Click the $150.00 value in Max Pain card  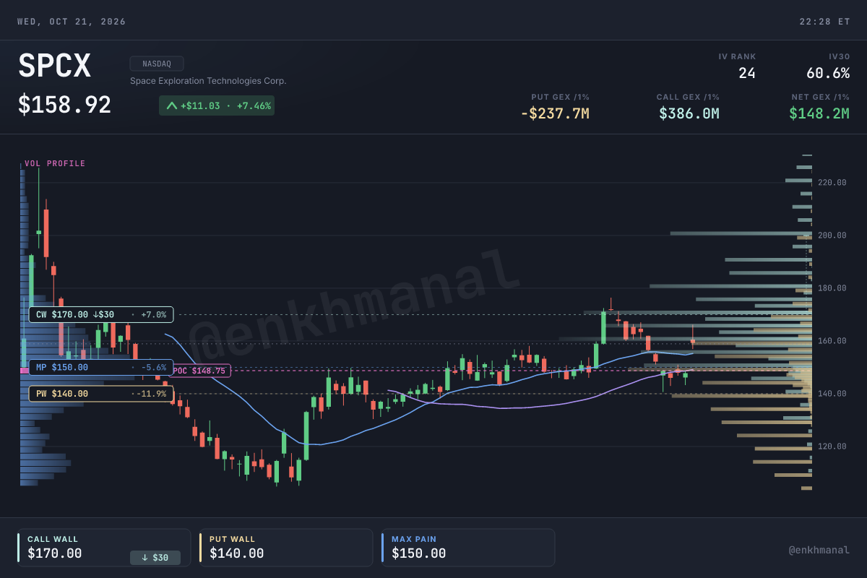click(x=419, y=554)
